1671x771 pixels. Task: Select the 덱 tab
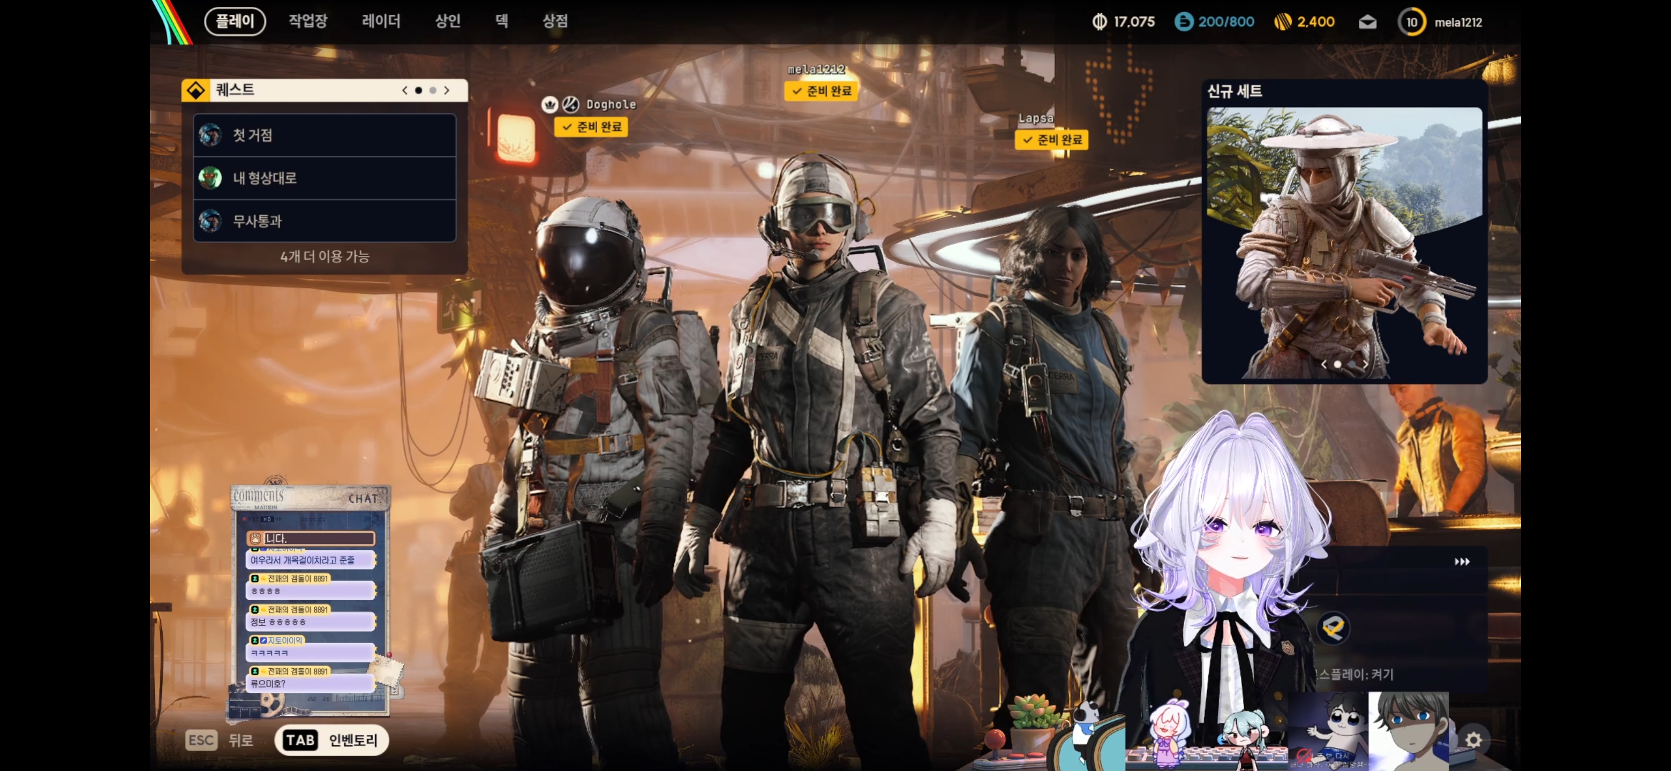[501, 21]
